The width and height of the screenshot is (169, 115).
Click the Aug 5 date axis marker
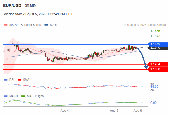pos(114,111)
